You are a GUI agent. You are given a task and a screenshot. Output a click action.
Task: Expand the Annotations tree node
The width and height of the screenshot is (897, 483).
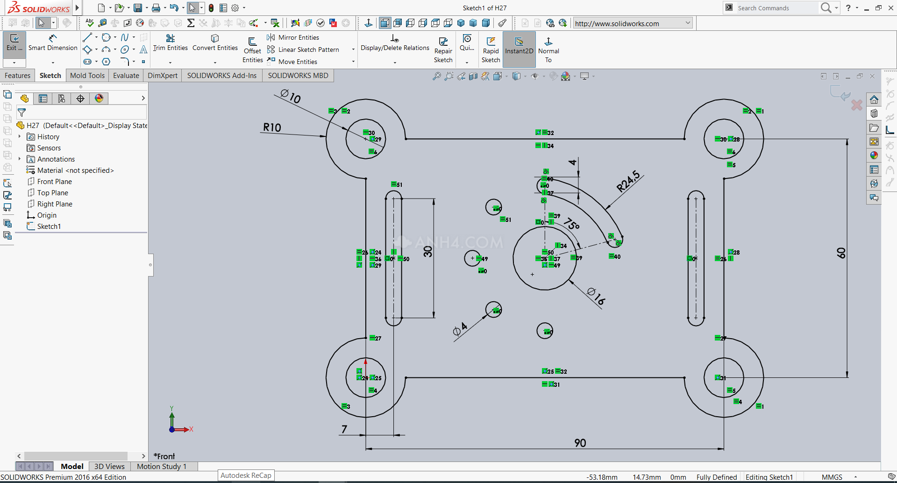point(20,159)
